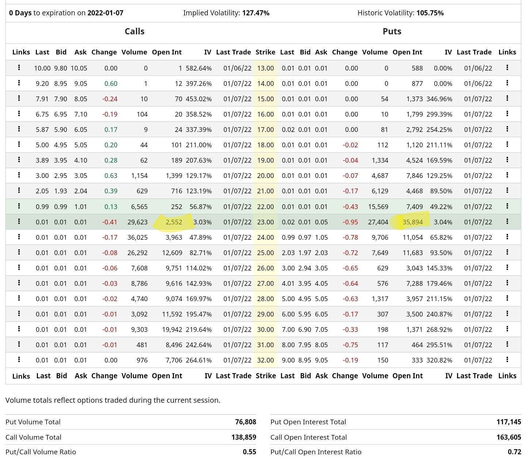
Task: Sort by the calls IV column header
Action: pyautogui.click(x=207, y=52)
